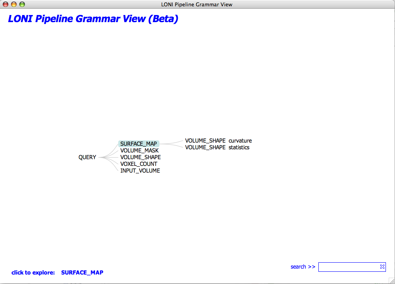Close the Grammar View window
The width and height of the screenshot is (395, 284).
point(6,4)
